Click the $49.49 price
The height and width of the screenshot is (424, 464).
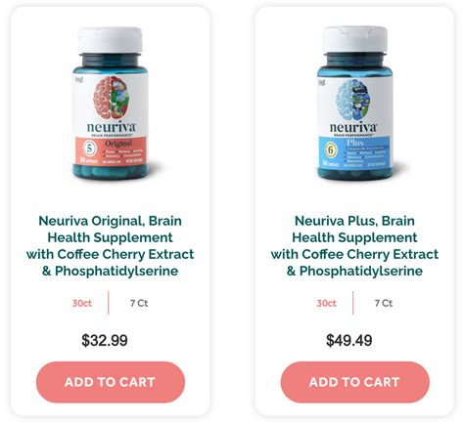click(x=349, y=340)
